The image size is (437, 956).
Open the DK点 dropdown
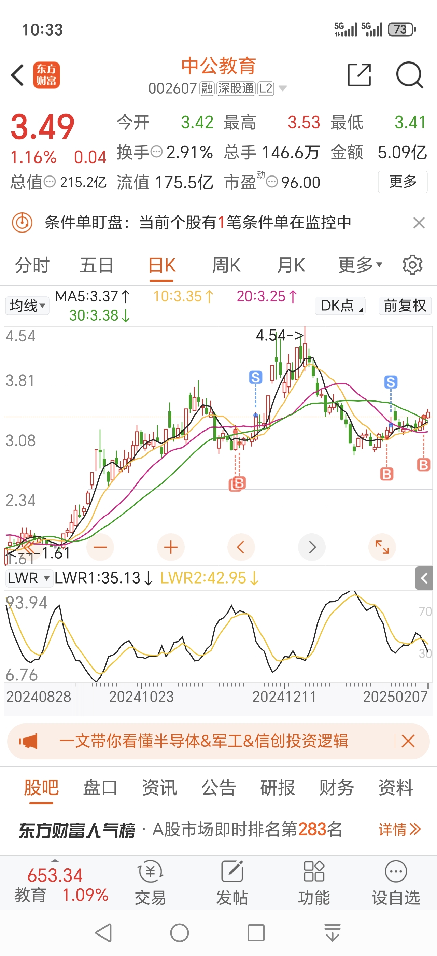340,306
